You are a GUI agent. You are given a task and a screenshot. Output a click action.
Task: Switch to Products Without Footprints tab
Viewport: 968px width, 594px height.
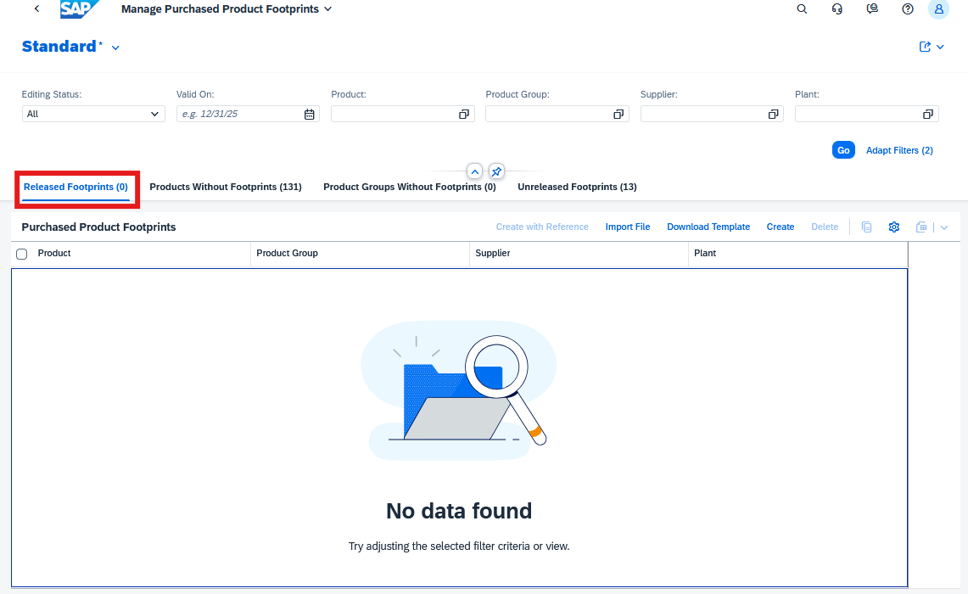pyautogui.click(x=226, y=187)
